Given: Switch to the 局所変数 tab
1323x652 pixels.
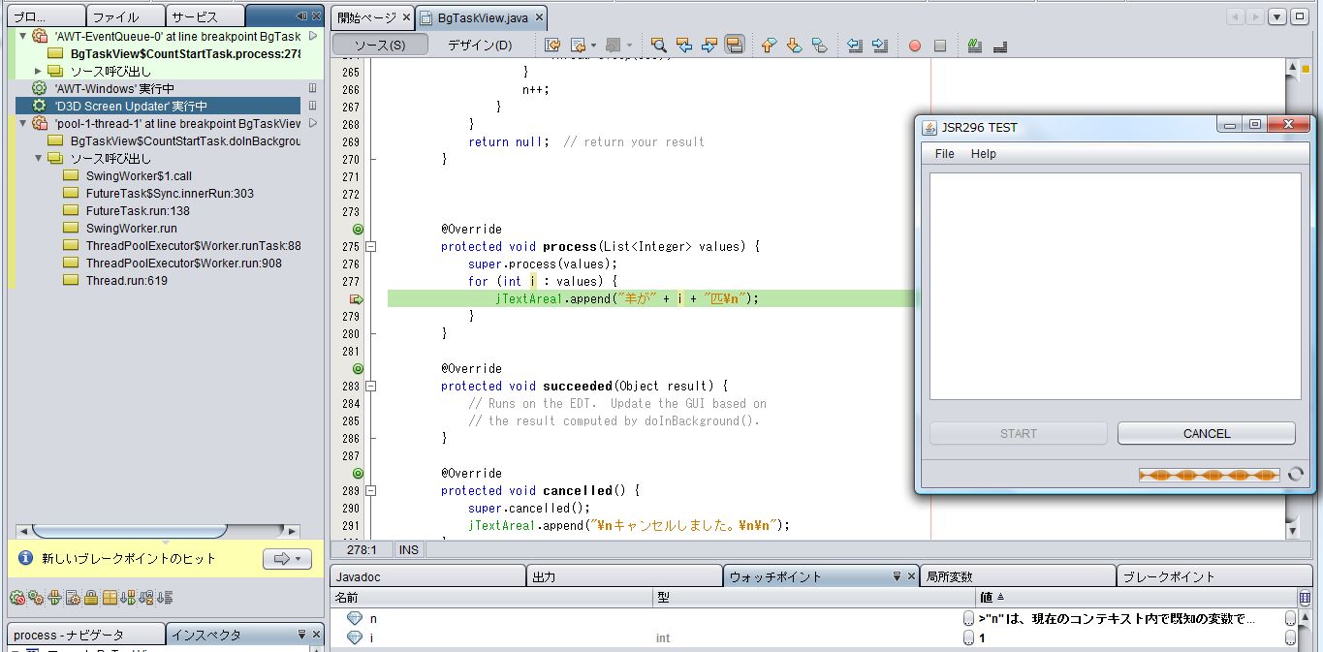Looking at the screenshot, I should pyautogui.click(x=950, y=576).
